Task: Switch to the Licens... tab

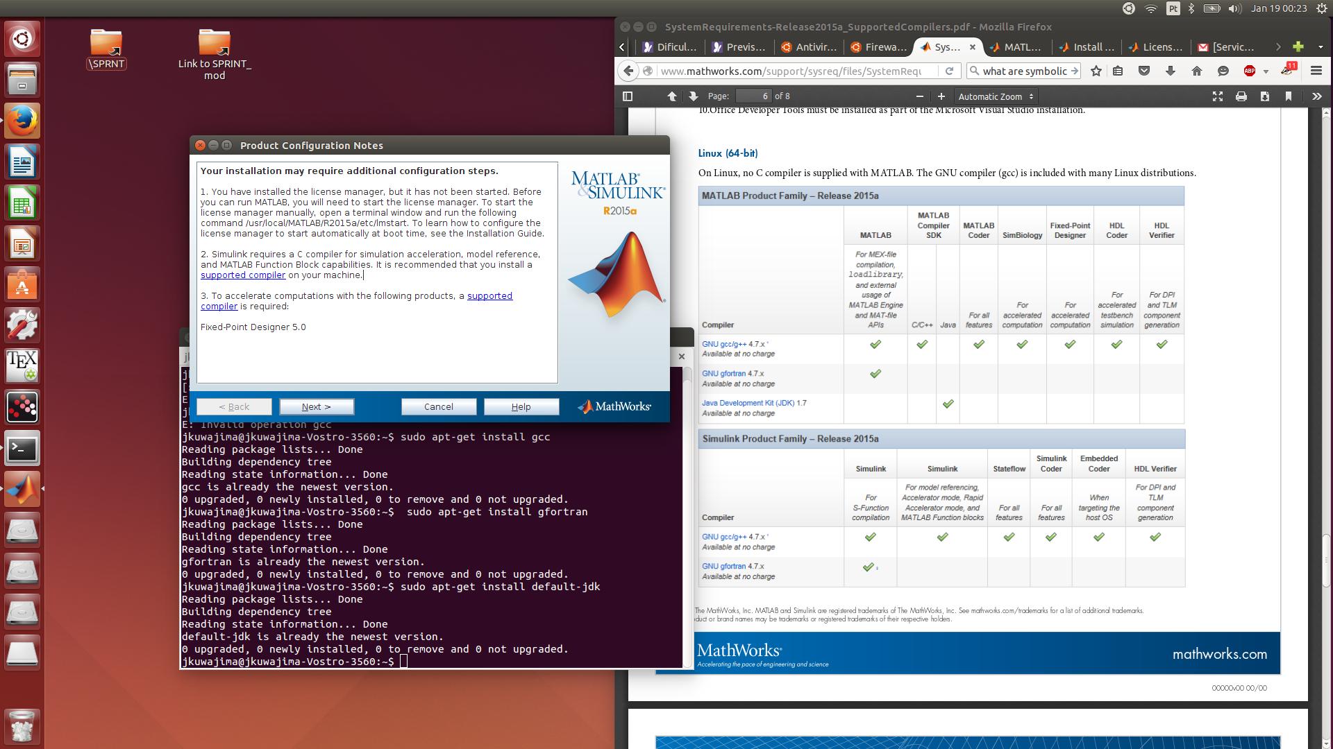Action: point(1155,47)
